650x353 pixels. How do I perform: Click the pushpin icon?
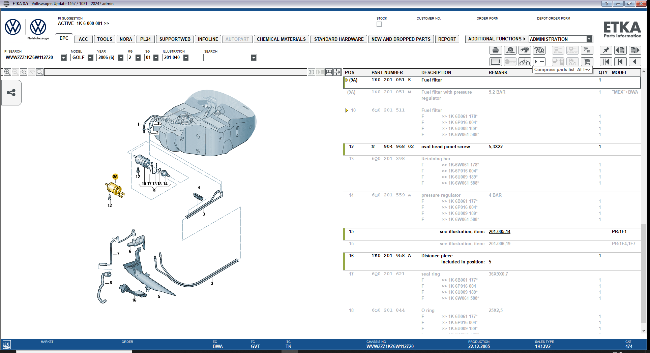pyautogui.click(x=606, y=50)
